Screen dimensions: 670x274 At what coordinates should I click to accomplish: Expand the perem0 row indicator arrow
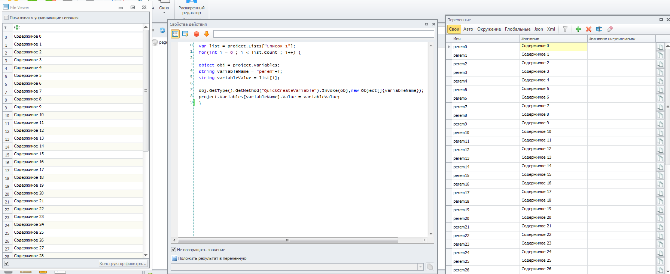point(449,47)
